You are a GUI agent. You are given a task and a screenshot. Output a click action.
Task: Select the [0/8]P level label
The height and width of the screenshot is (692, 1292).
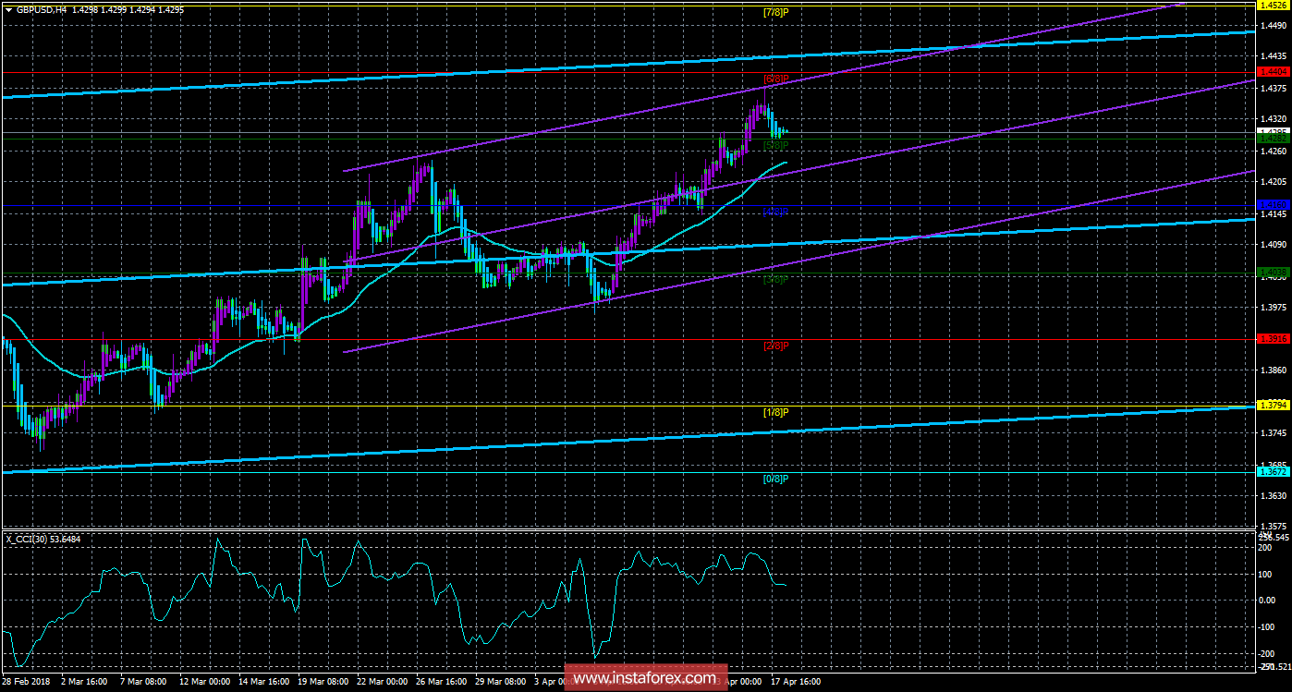coord(774,479)
